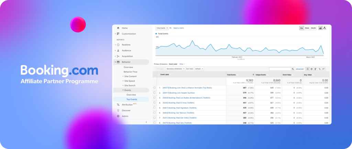The image size is (352, 149).
Task: Select all rows using header checkbox
Action: coord(155,74)
